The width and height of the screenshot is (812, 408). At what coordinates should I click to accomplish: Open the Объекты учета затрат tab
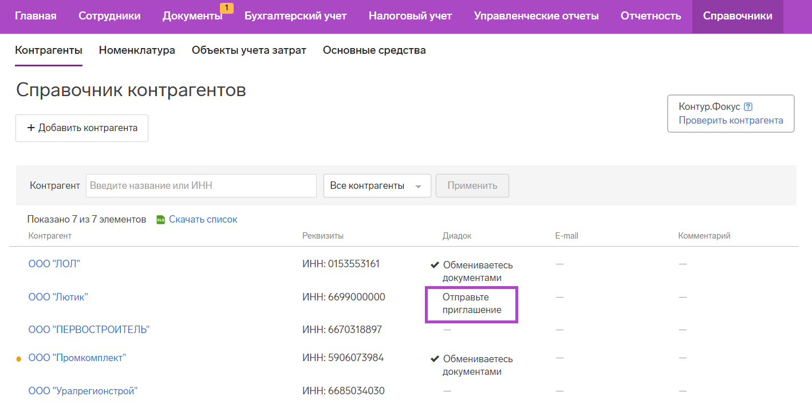click(x=249, y=50)
